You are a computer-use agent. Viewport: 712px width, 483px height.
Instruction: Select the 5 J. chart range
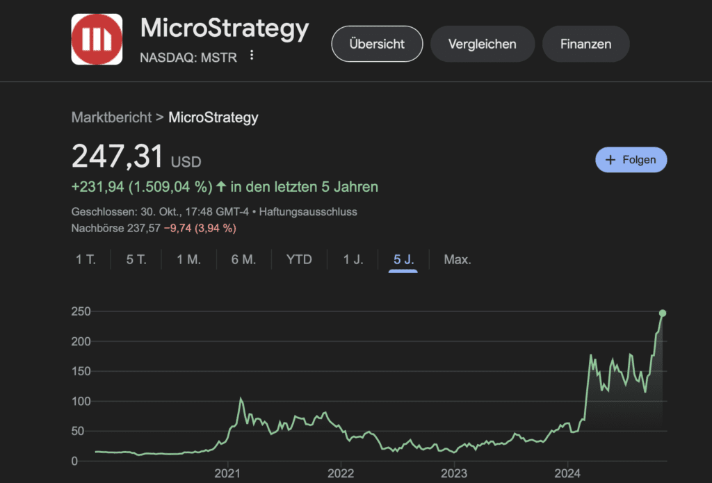[403, 260]
